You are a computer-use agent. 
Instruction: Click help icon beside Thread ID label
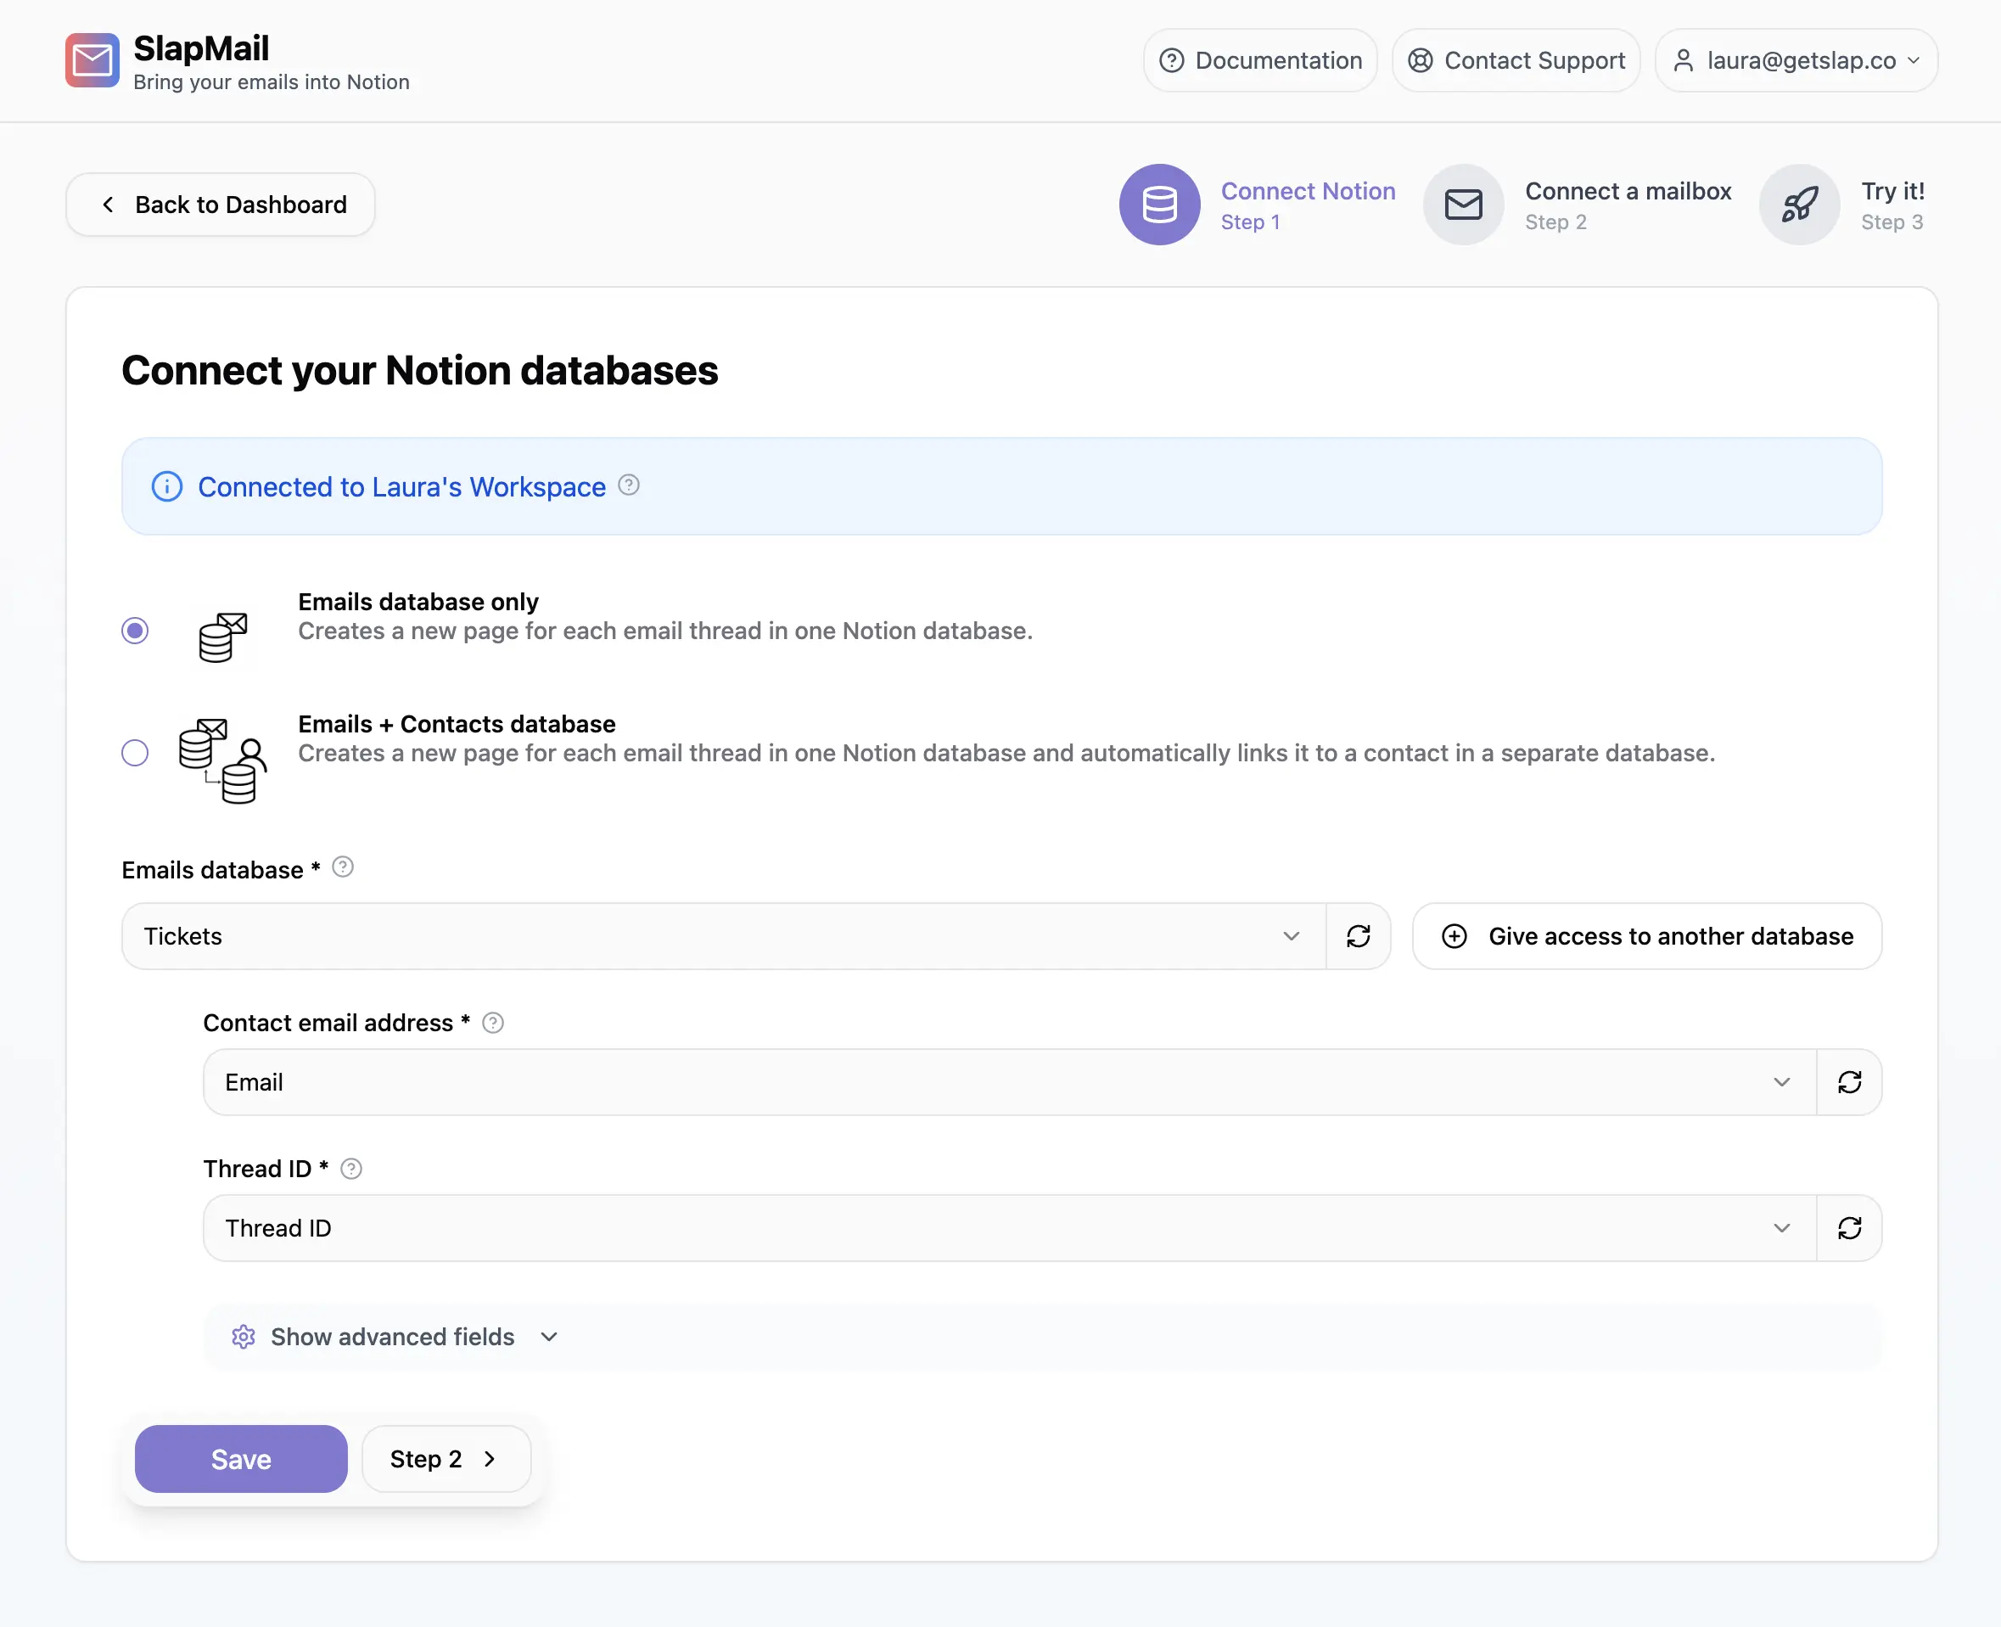tap(351, 1169)
